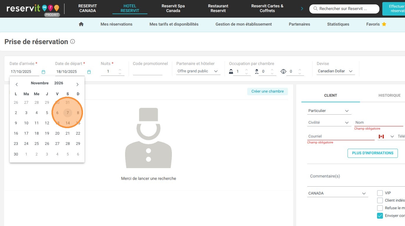Click the info icon beside Prise de réservation
The image size is (405, 226).
pos(72,42)
